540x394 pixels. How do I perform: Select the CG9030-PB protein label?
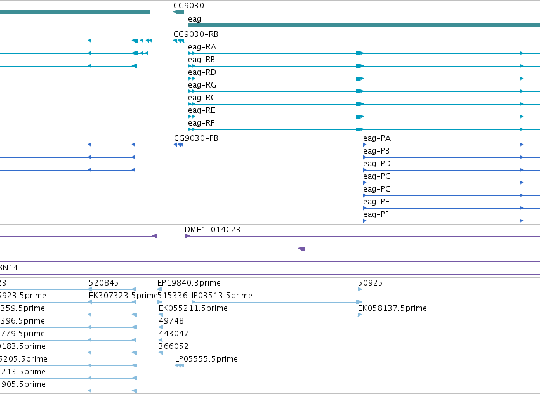click(x=196, y=138)
